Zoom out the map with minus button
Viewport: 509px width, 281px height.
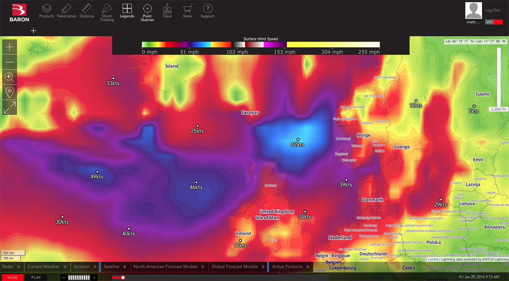[9, 62]
